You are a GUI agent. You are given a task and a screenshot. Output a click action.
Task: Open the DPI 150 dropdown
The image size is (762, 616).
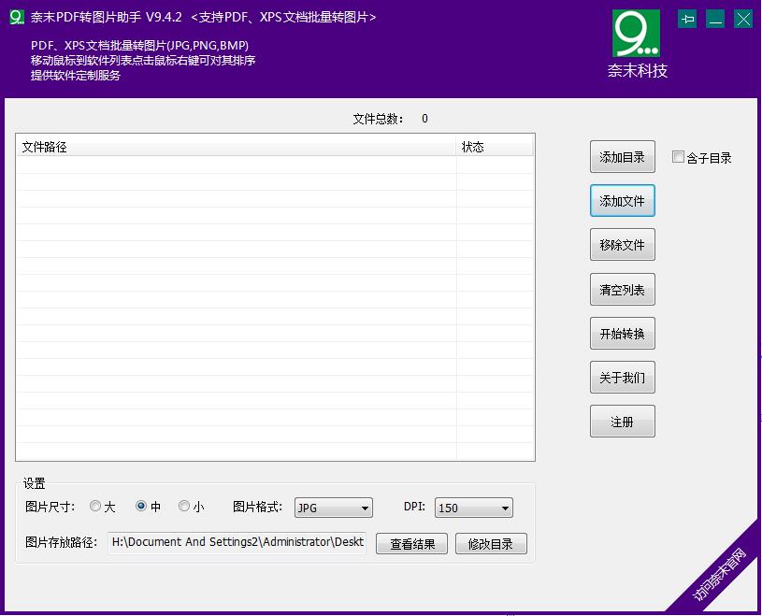[x=474, y=508]
